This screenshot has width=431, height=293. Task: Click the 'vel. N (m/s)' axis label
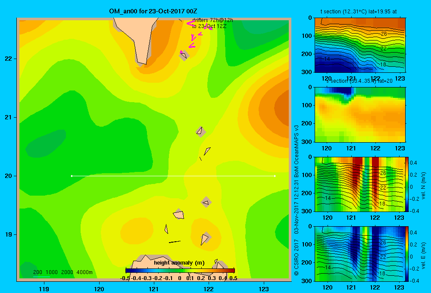coord(423,186)
